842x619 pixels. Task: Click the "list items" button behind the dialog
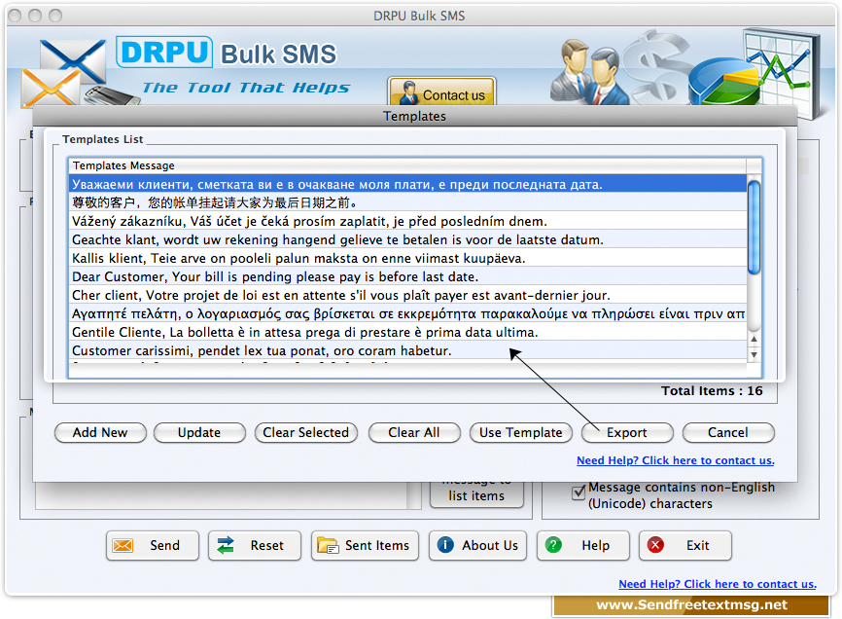(476, 494)
